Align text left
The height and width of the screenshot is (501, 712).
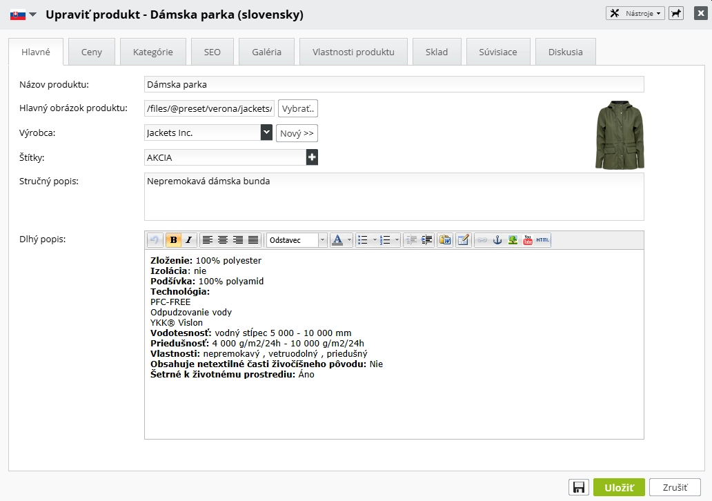pyautogui.click(x=208, y=240)
